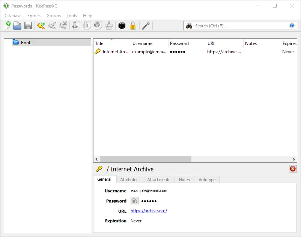The image size is (301, 237).
Task: Open the Help menu
Action: [x=87, y=16]
